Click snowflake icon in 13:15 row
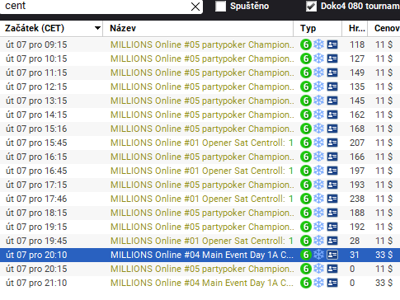The width and height of the screenshot is (400, 300). point(319,101)
